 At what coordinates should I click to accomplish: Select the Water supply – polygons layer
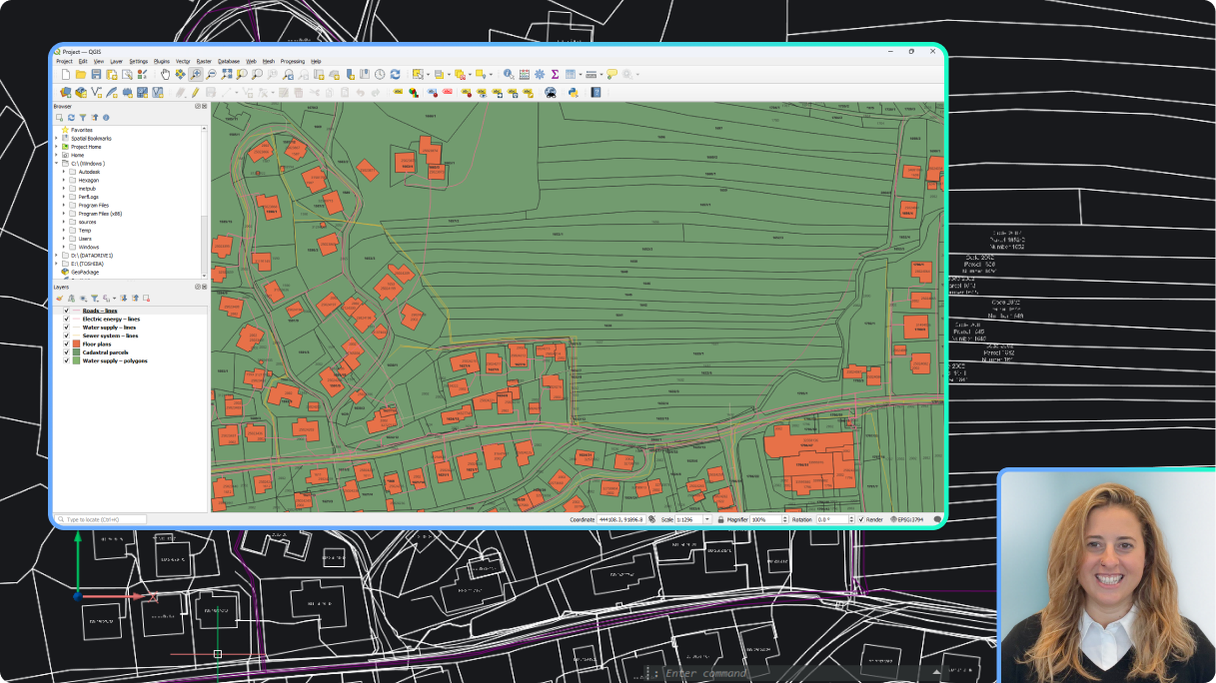[x=115, y=360]
